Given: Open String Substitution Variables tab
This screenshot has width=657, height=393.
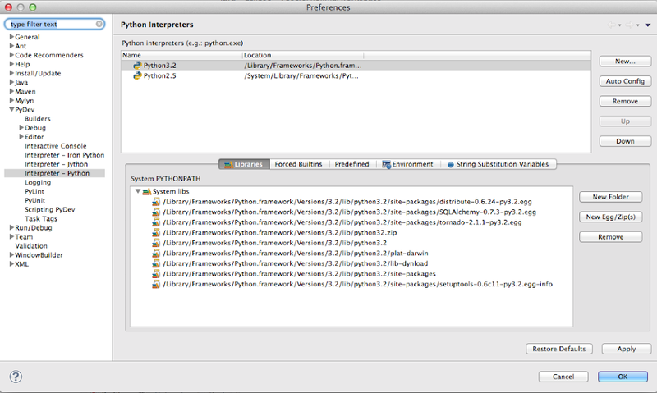Looking at the screenshot, I should (498, 164).
